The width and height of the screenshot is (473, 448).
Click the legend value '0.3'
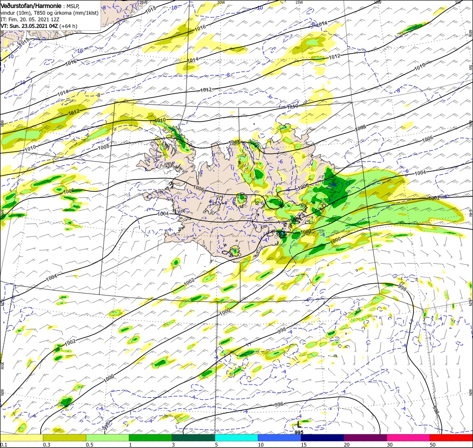(x=47, y=445)
